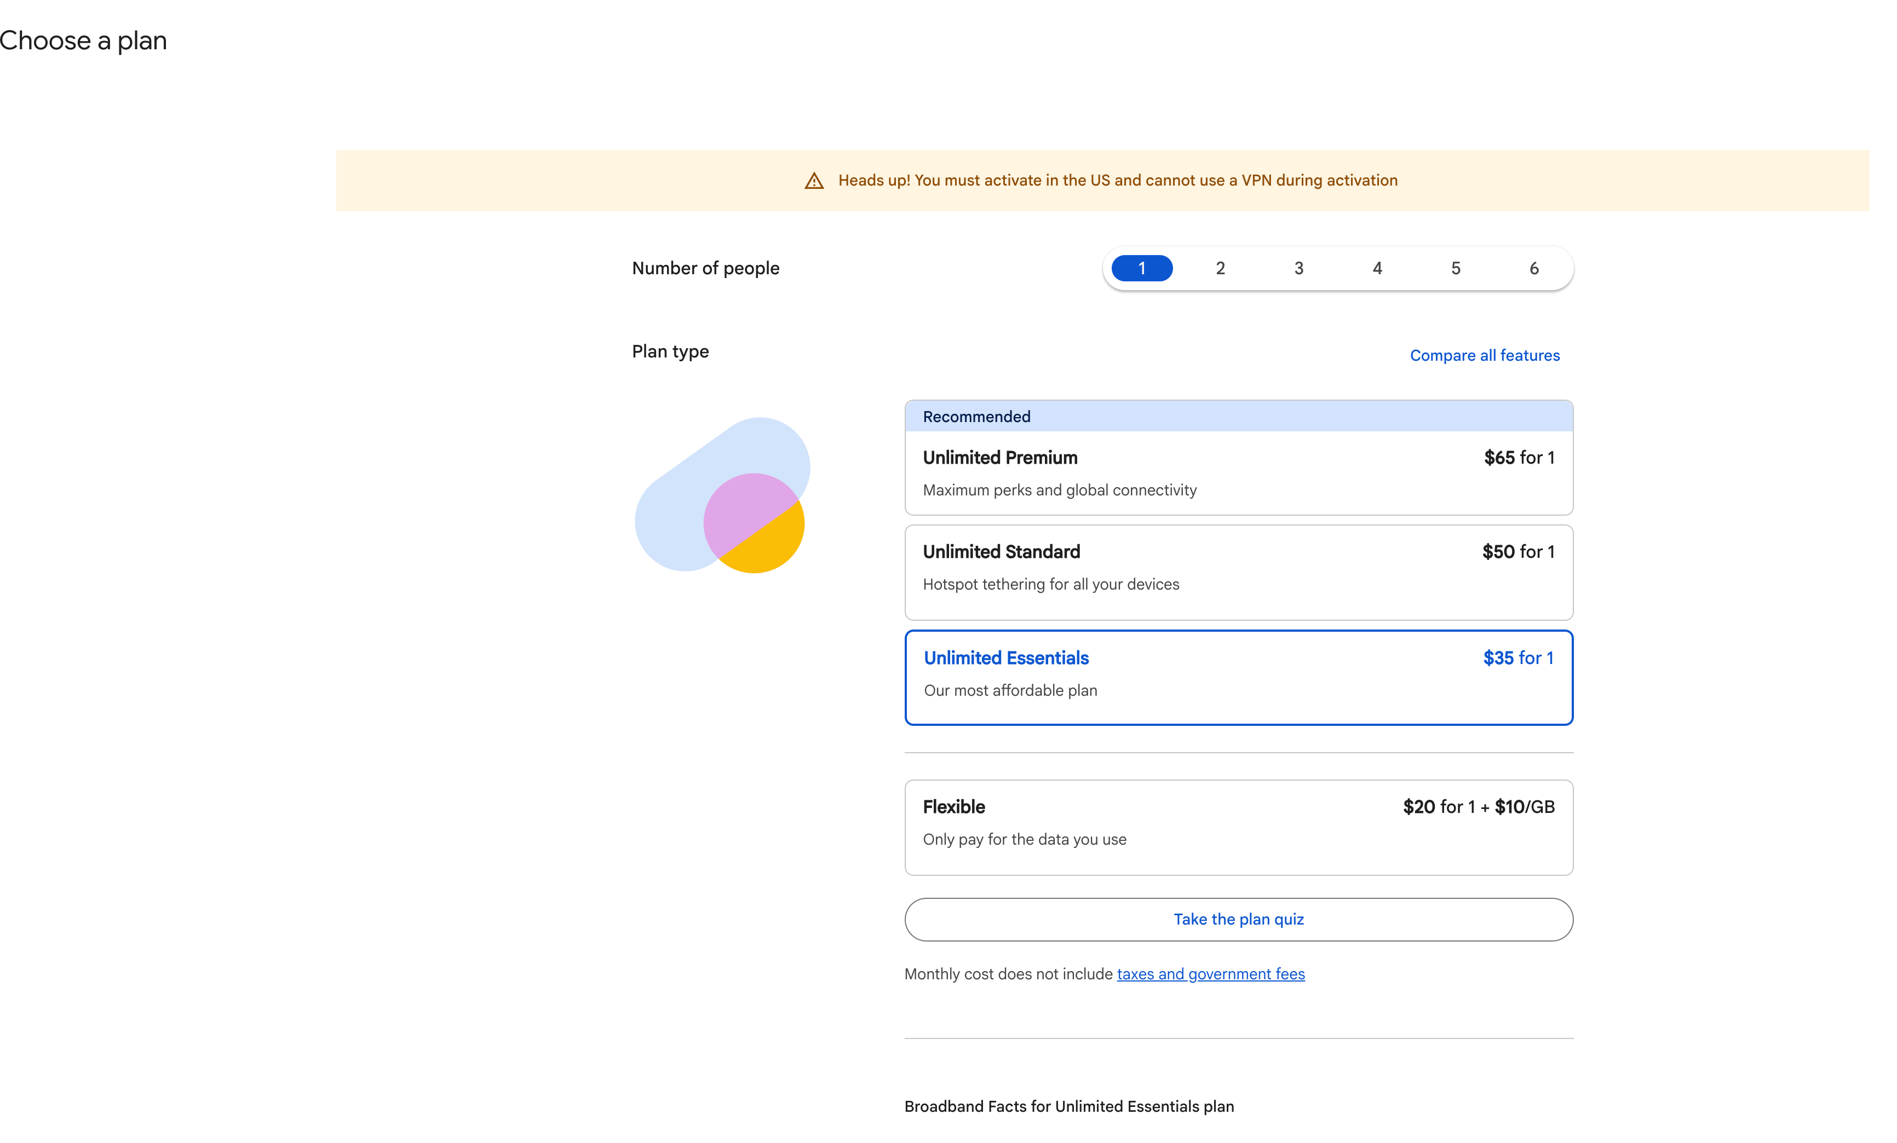Image resolution: width=1897 pixels, height=1143 pixels.
Task: Click the $50 for 1 price
Action: coord(1518,552)
